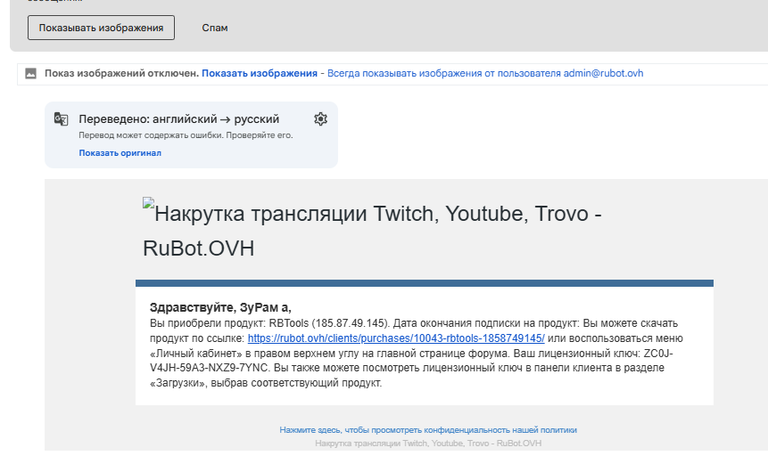Always show images from admin@rubot.ovh
Screen dimensions: 768x464
(484, 73)
